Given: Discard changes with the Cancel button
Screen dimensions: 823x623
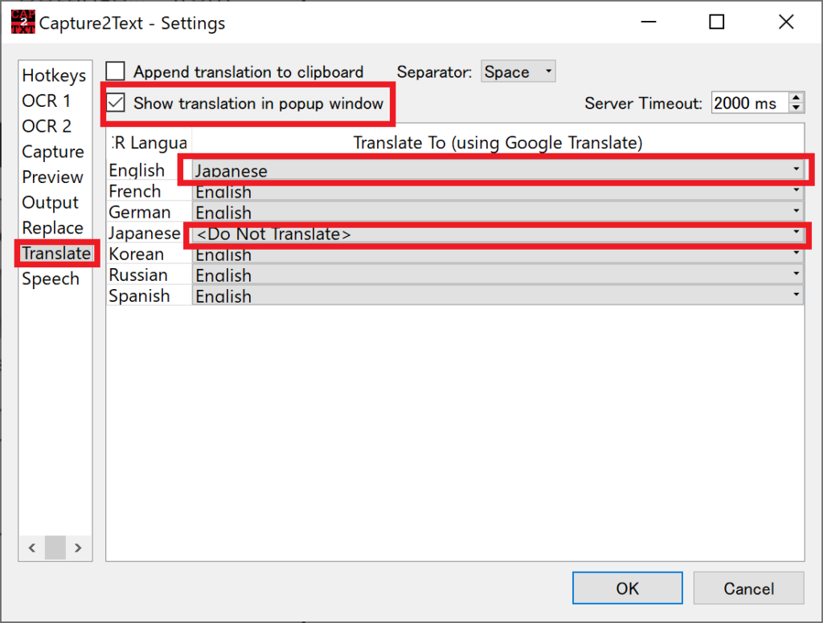Looking at the screenshot, I should click(x=748, y=588).
